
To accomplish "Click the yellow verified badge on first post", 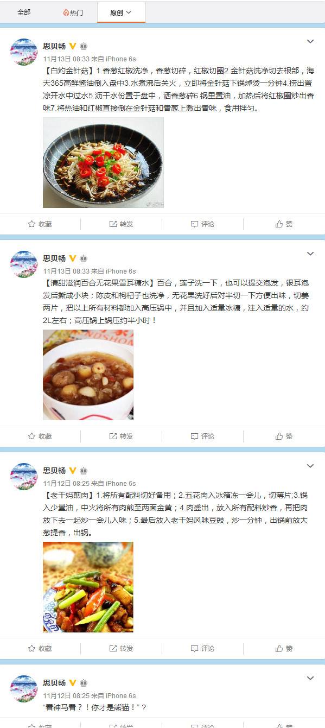I will (x=73, y=46).
